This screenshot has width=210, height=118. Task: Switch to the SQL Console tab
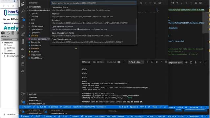(98, 62)
